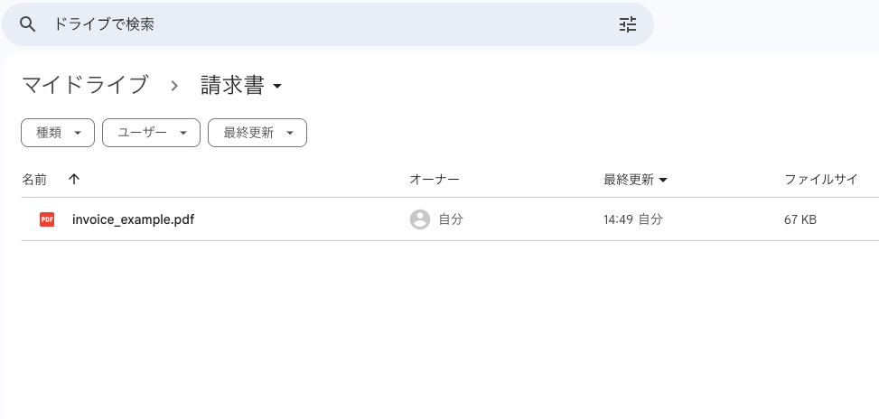This screenshot has height=419, width=879.
Task: Click the owner avatar icon in file row
Action: tap(420, 219)
